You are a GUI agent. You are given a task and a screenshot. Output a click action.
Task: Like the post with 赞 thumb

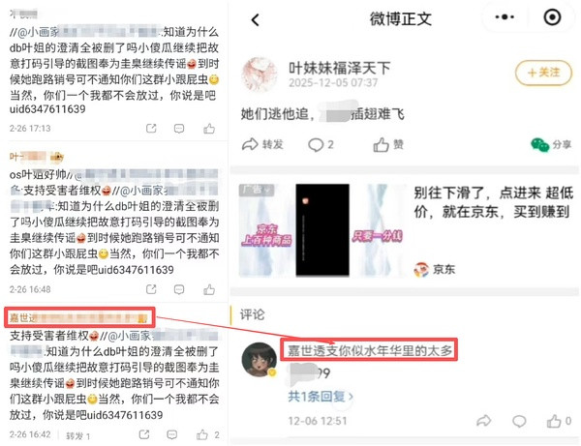coord(388,145)
